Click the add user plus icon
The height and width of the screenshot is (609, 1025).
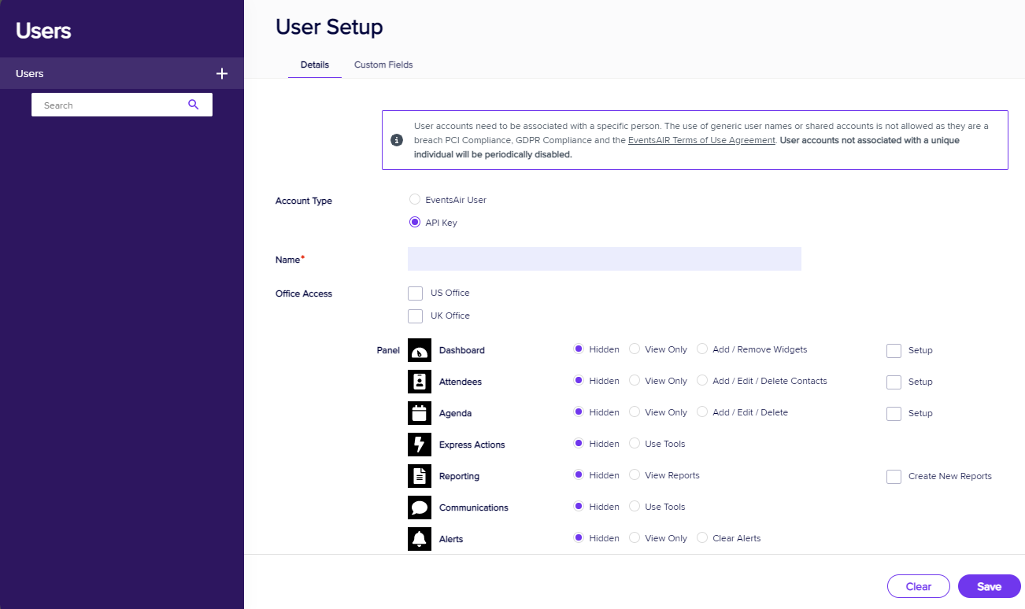[222, 73]
